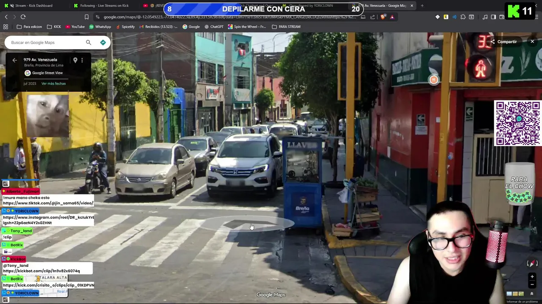Open the kickbot.com clip link in chat

point(41,271)
